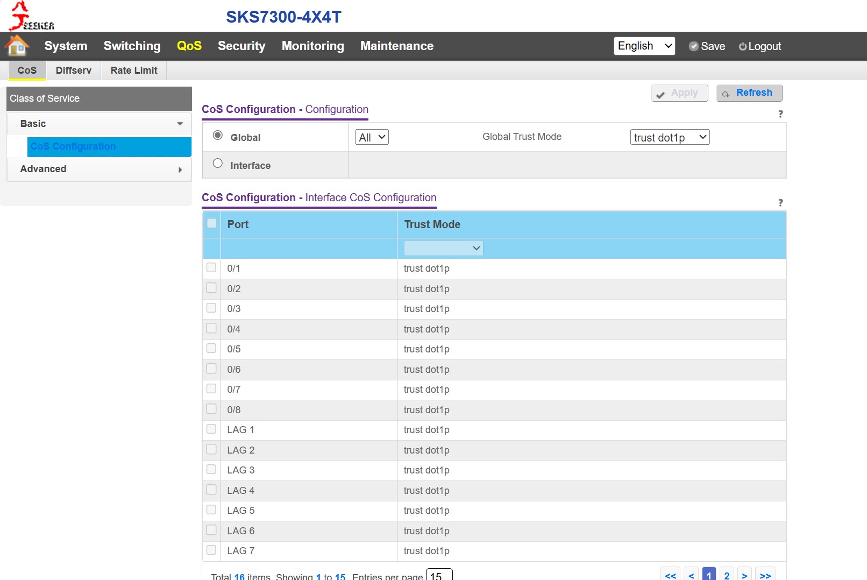Select the Global radio button
Image resolution: width=867 pixels, height=580 pixels.
pos(218,136)
